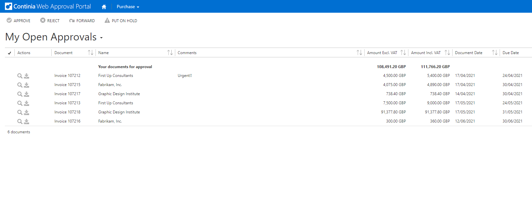Sort by the Name column

click(x=170, y=52)
